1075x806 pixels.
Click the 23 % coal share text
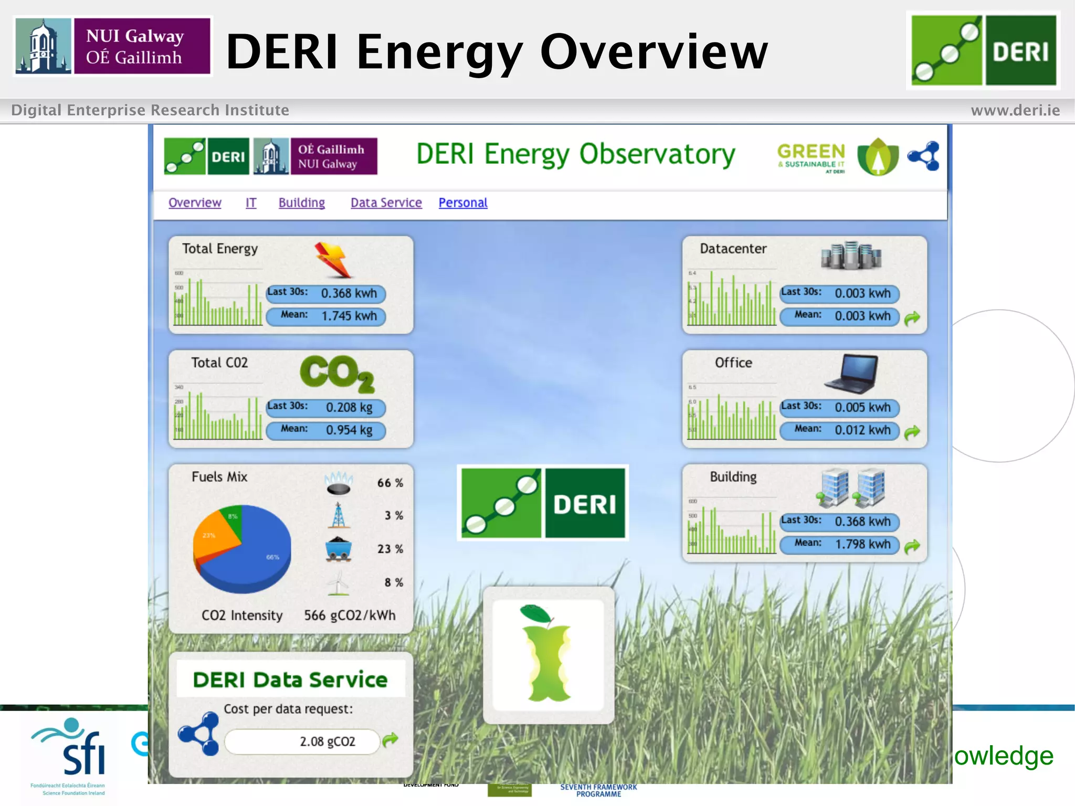390,549
